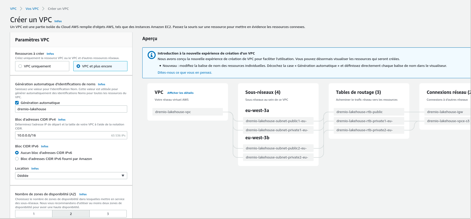Image resolution: width=471 pixels, height=219 pixels.
Task: Click the name tag field containing dremio-lakehouse
Action: 71,109
